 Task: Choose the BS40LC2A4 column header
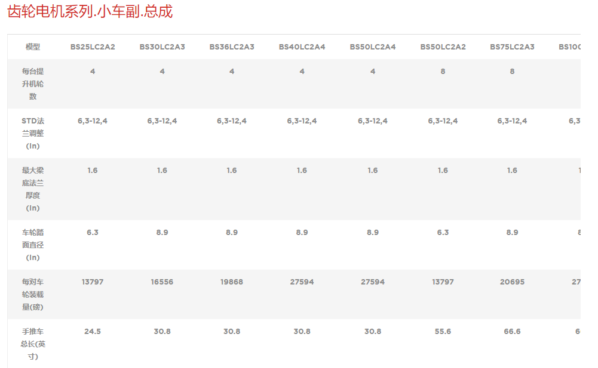[x=302, y=47]
